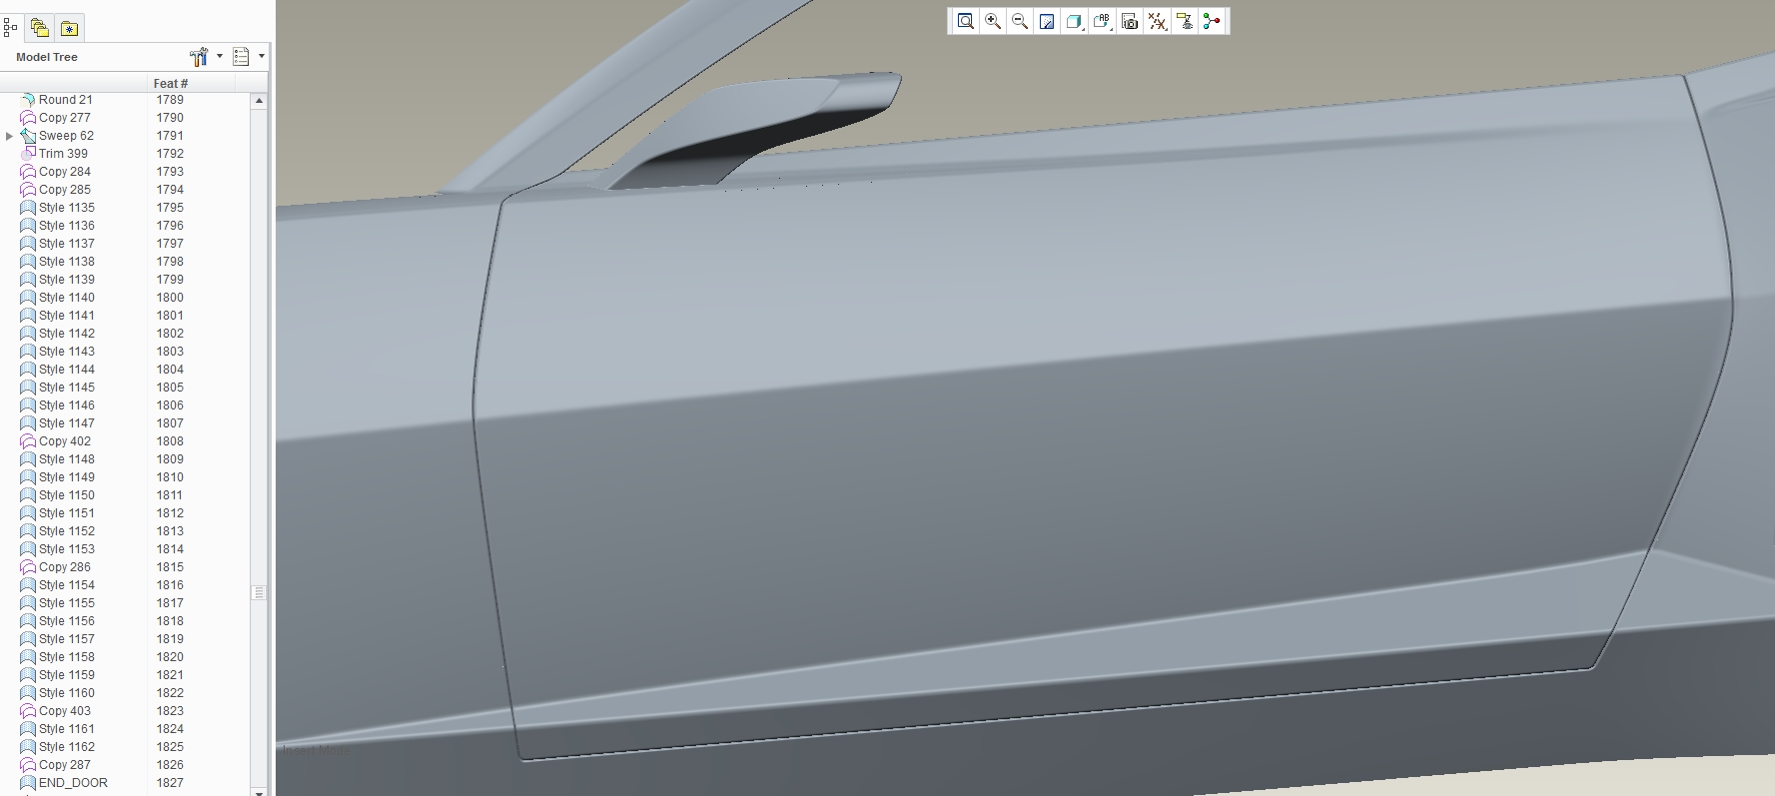Click the Round 21 feature icon

point(28,100)
